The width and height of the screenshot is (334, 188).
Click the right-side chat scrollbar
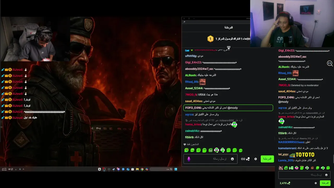[333, 159]
